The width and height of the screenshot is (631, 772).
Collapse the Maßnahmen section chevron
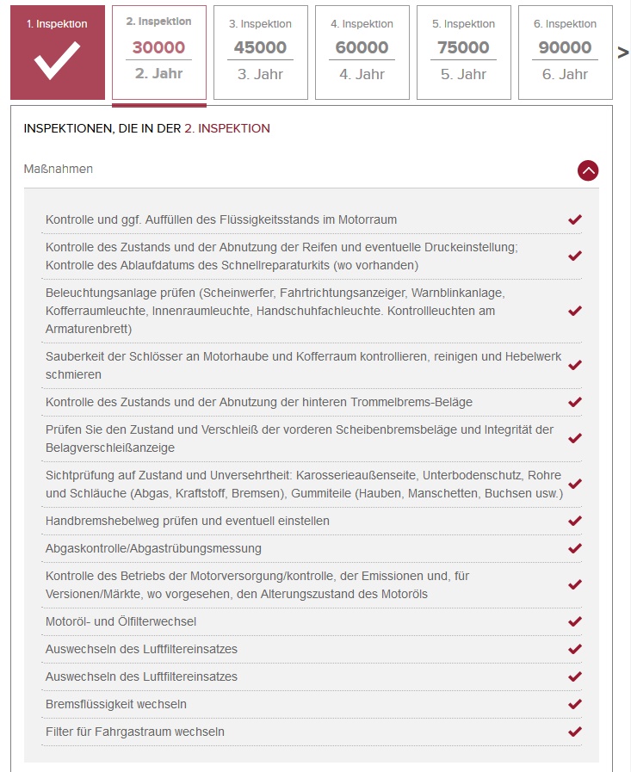point(588,170)
